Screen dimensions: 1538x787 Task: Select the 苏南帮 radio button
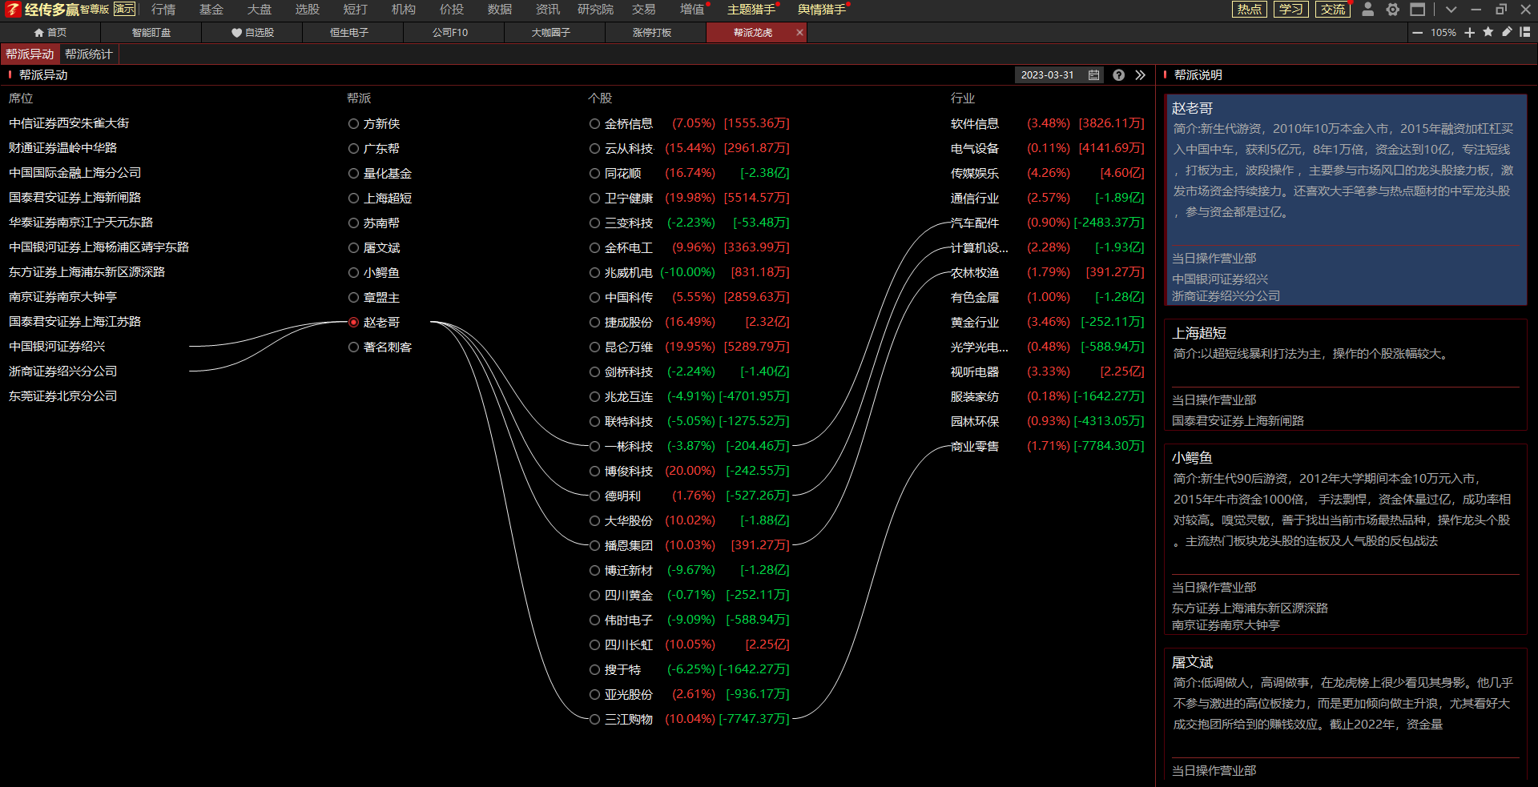point(353,223)
